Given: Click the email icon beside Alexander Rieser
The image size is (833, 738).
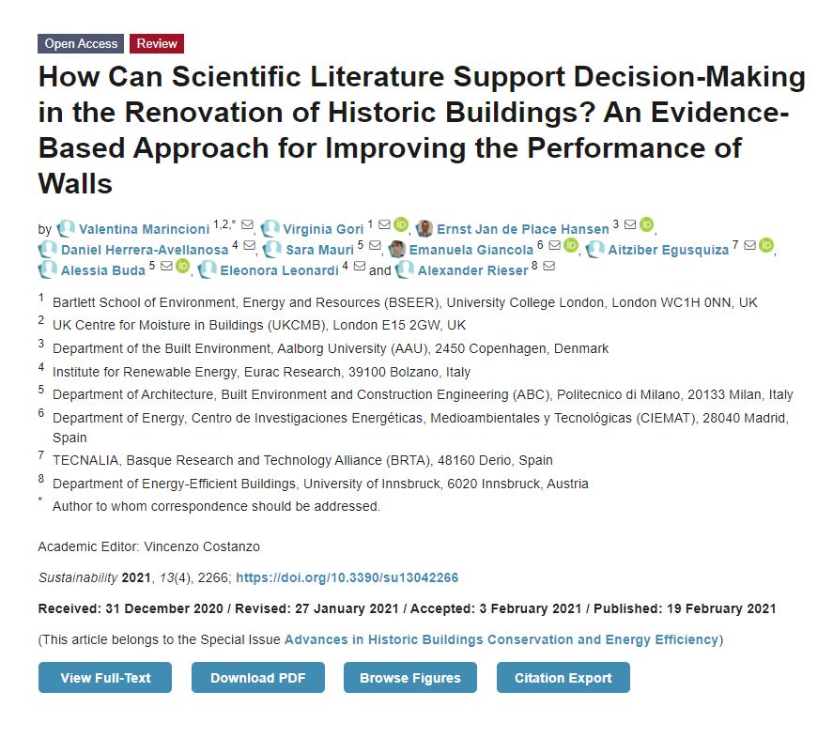Looking at the screenshot, I should coord(548,269).
